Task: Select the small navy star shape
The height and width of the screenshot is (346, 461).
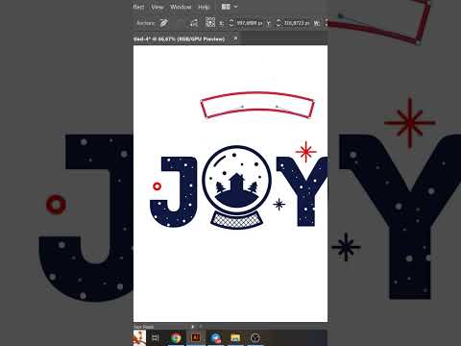Action: (x=279, y=204)
